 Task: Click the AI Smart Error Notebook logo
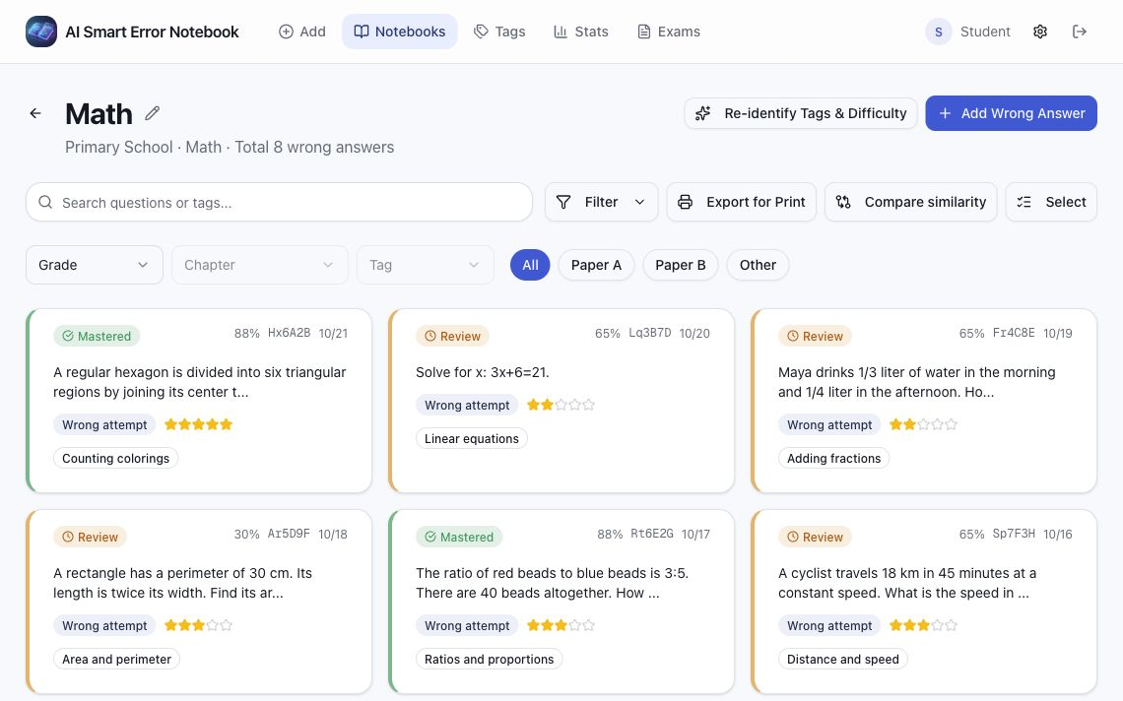[40, 32]
